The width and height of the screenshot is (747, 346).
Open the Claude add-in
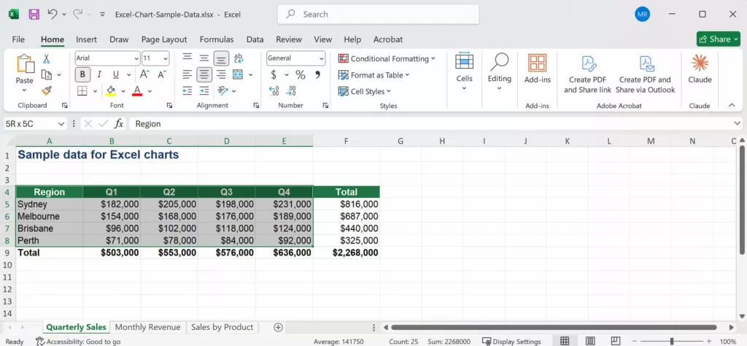click(x=700, y=69)
